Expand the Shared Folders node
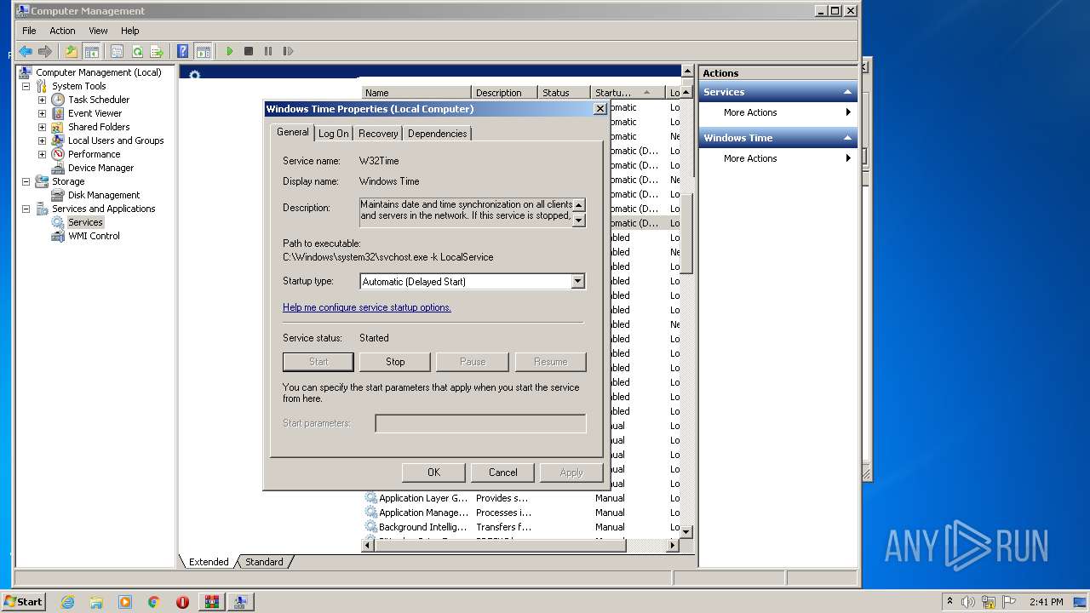This screenshot has width=1090, height=613. (42, 127)
